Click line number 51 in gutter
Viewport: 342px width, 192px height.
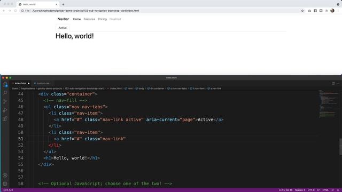21,139
